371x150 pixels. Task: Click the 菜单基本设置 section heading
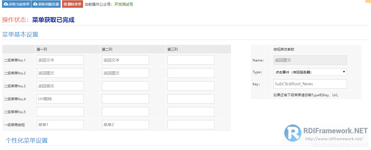click(x=20, y=34)
